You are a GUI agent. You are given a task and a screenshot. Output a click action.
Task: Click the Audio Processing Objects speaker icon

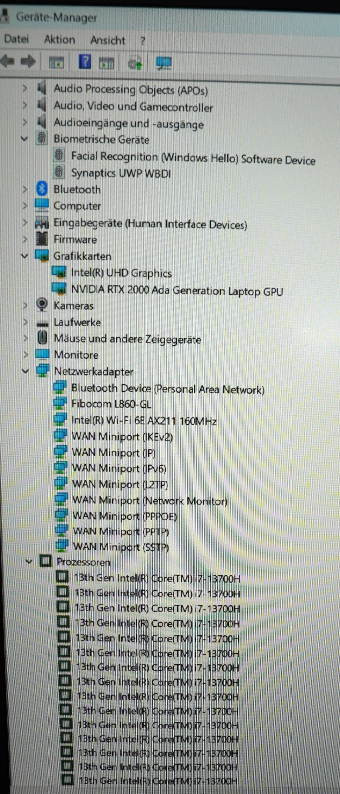pyautogui.click(x=42, y=88)
